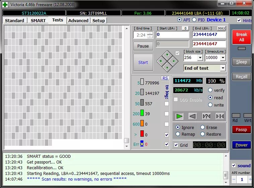Increase End time with the up spinner
This screenshot has height=188, width=254.
click(150, 33)
